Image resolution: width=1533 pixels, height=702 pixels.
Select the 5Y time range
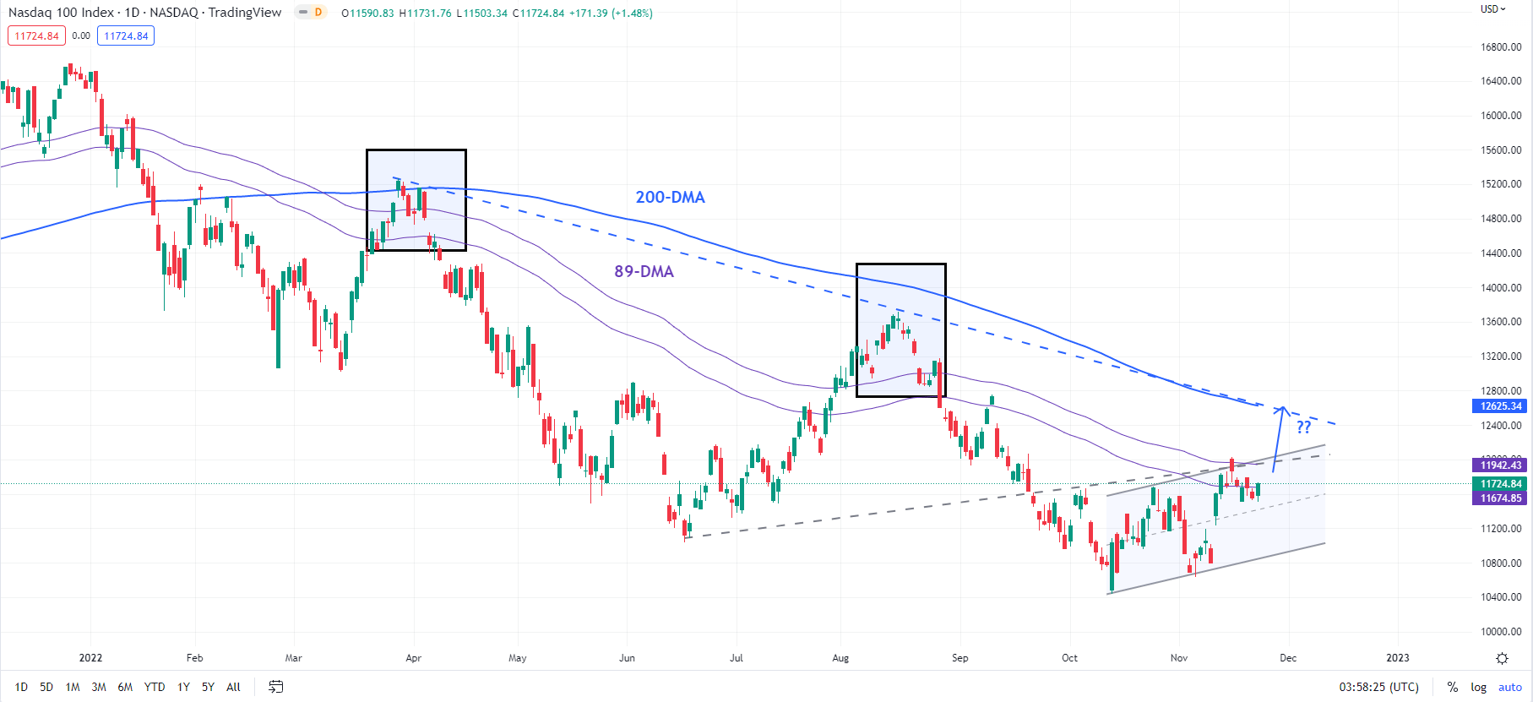coord(208,687)
